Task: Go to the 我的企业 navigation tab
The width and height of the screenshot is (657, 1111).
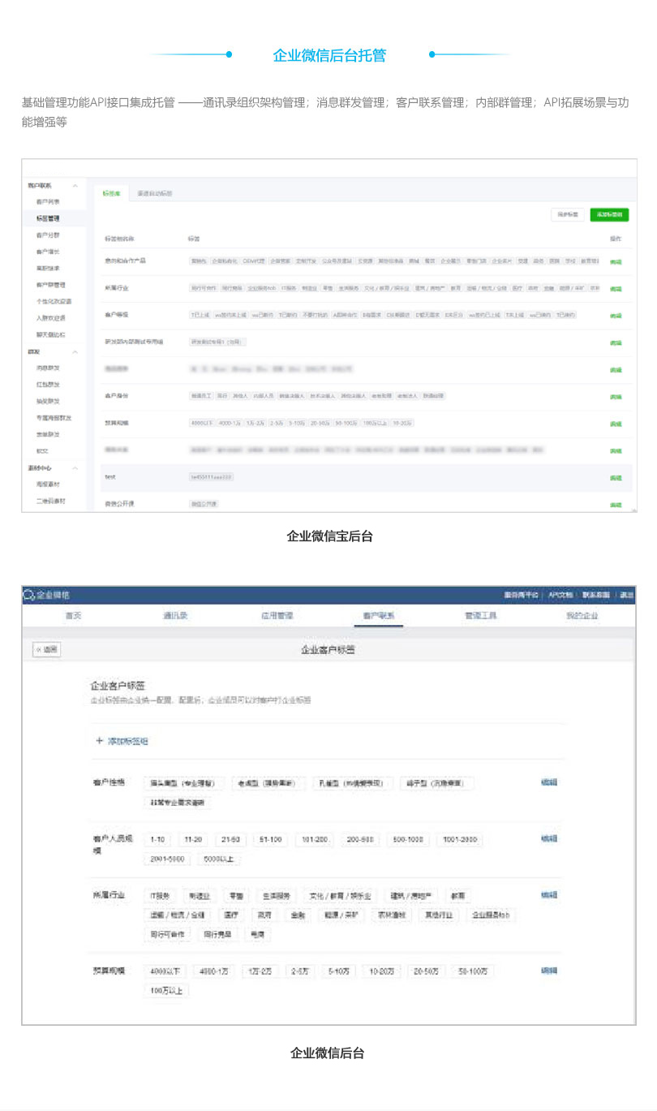Action: click(x=582, y=616)
